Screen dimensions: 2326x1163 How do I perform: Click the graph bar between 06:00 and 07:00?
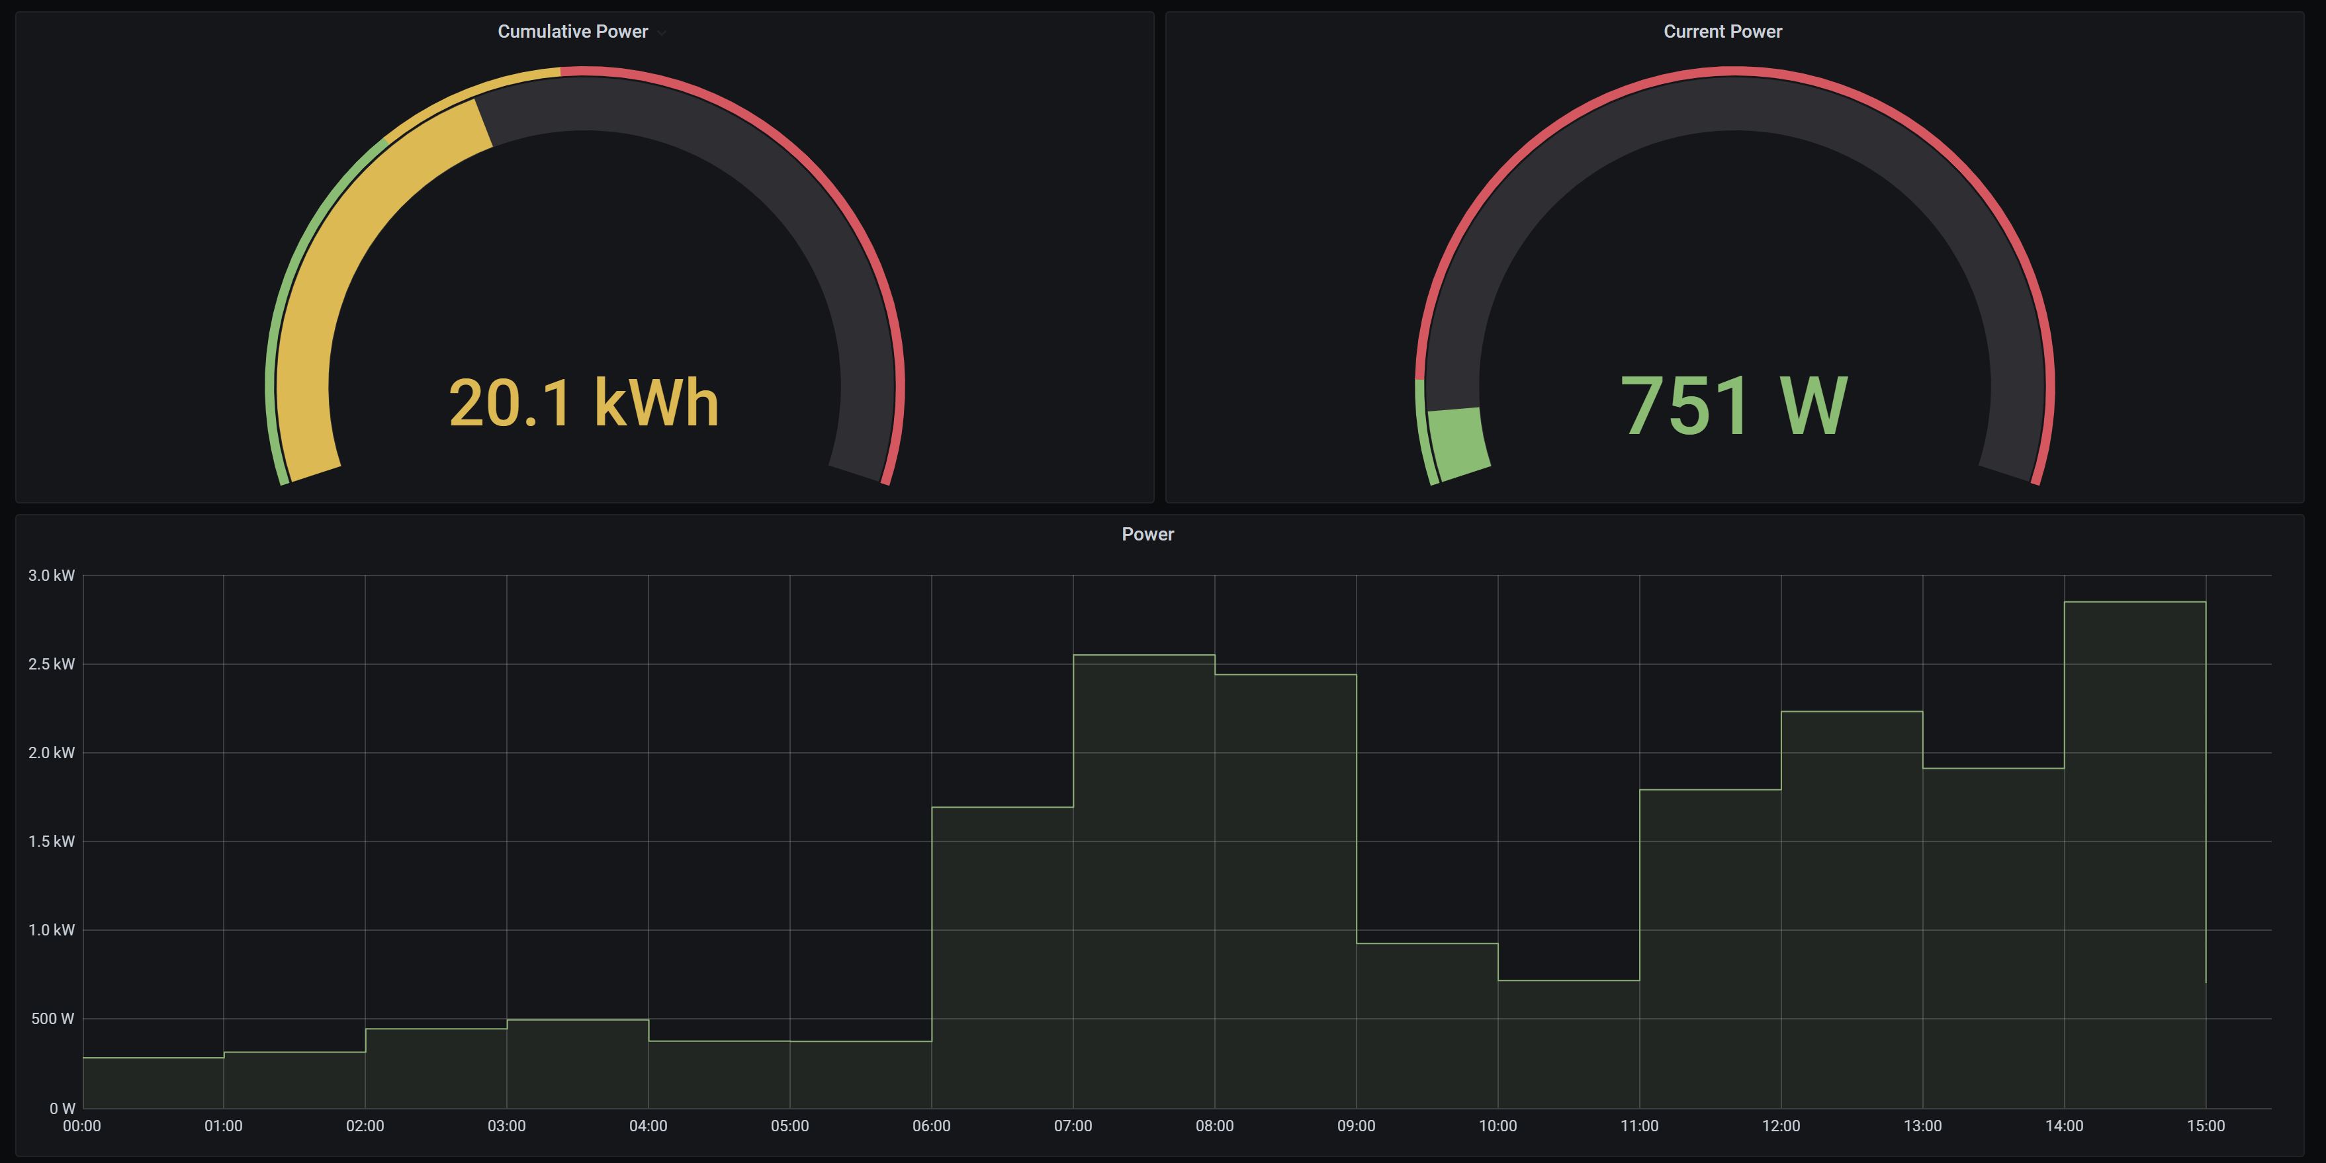coord(1003,957)
